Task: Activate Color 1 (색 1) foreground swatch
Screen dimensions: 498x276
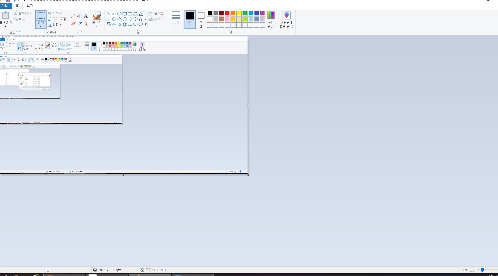Action: tap(190, 20)
